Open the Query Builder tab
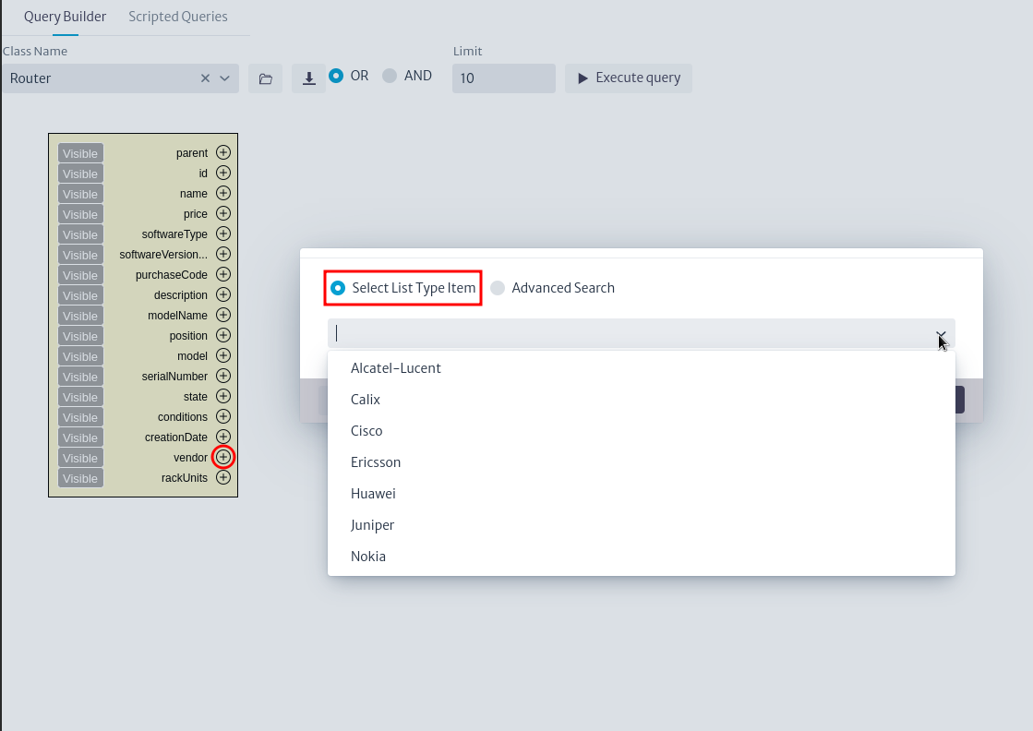Viewport: 1033px width, 731px height. 65,17
